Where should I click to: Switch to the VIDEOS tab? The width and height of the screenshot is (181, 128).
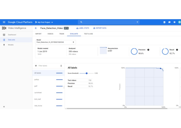coord(50,34)
